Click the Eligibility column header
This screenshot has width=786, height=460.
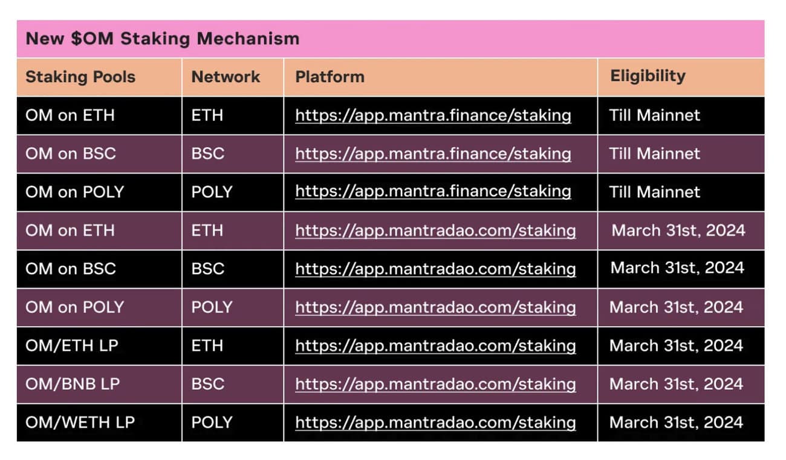click(648, 76)
